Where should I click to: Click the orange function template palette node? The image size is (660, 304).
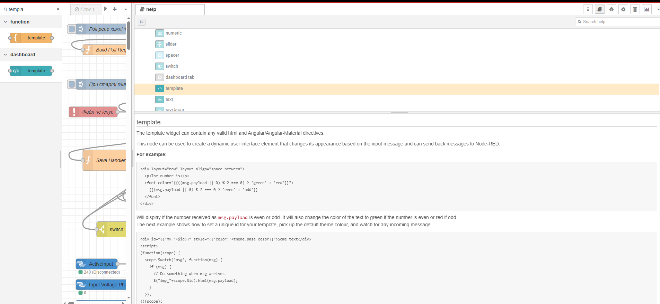[x=31, y=38]
